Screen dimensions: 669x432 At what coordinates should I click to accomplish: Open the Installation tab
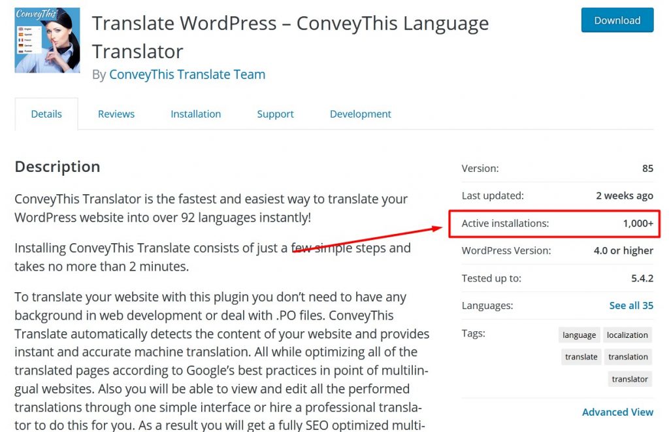[x=196, y=114]
